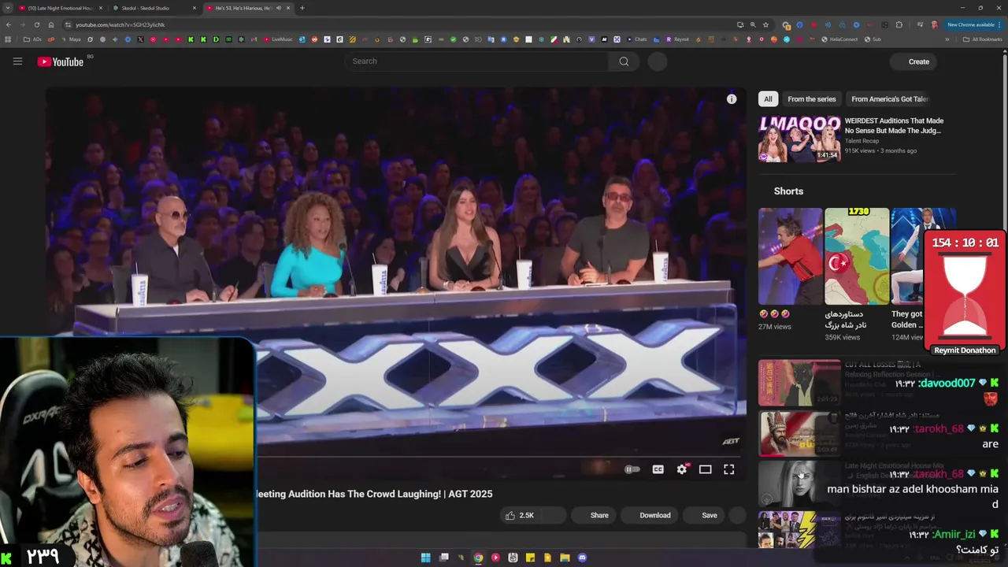Reload the current page
Screen dimensions: 1008x567
pyautogui.click(x=36, y=24)
